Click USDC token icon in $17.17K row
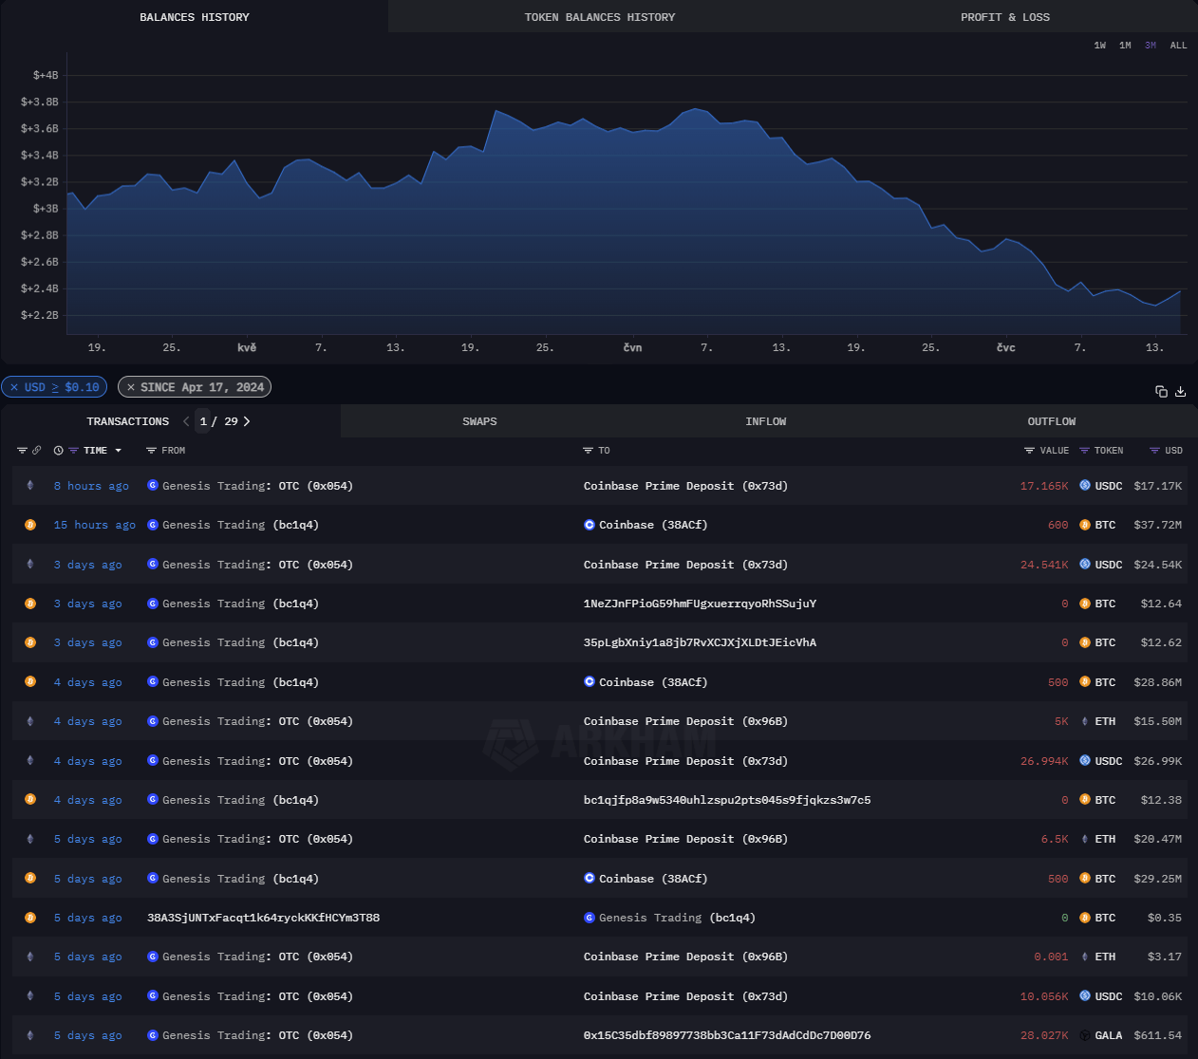The image size is (1198, 1059). [1085, 486]
